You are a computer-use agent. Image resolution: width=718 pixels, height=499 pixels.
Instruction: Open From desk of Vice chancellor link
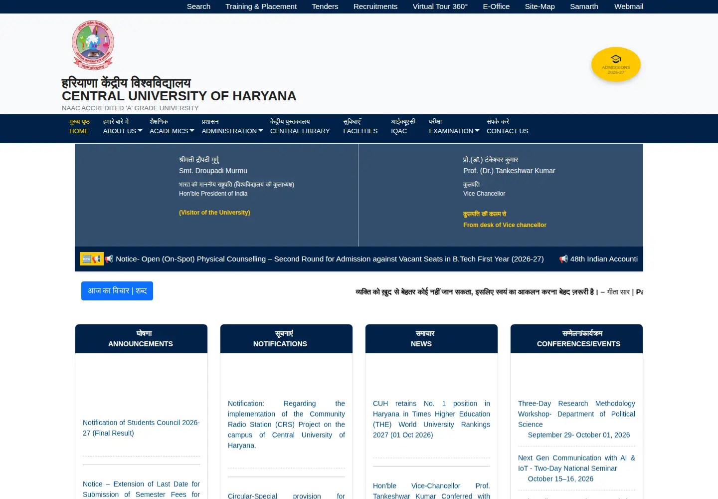[x=505, y=225]
